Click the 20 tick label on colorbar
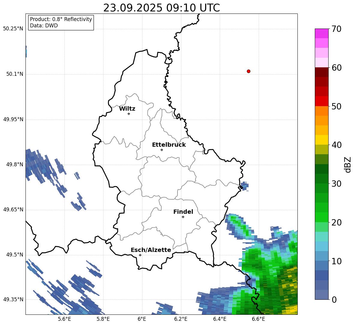 point(336,222)
